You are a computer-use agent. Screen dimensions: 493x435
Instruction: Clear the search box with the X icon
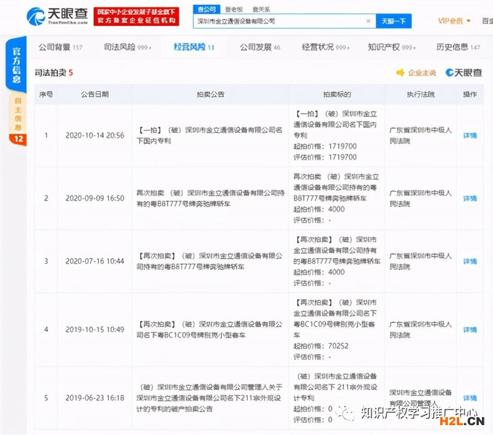[368, 21]
